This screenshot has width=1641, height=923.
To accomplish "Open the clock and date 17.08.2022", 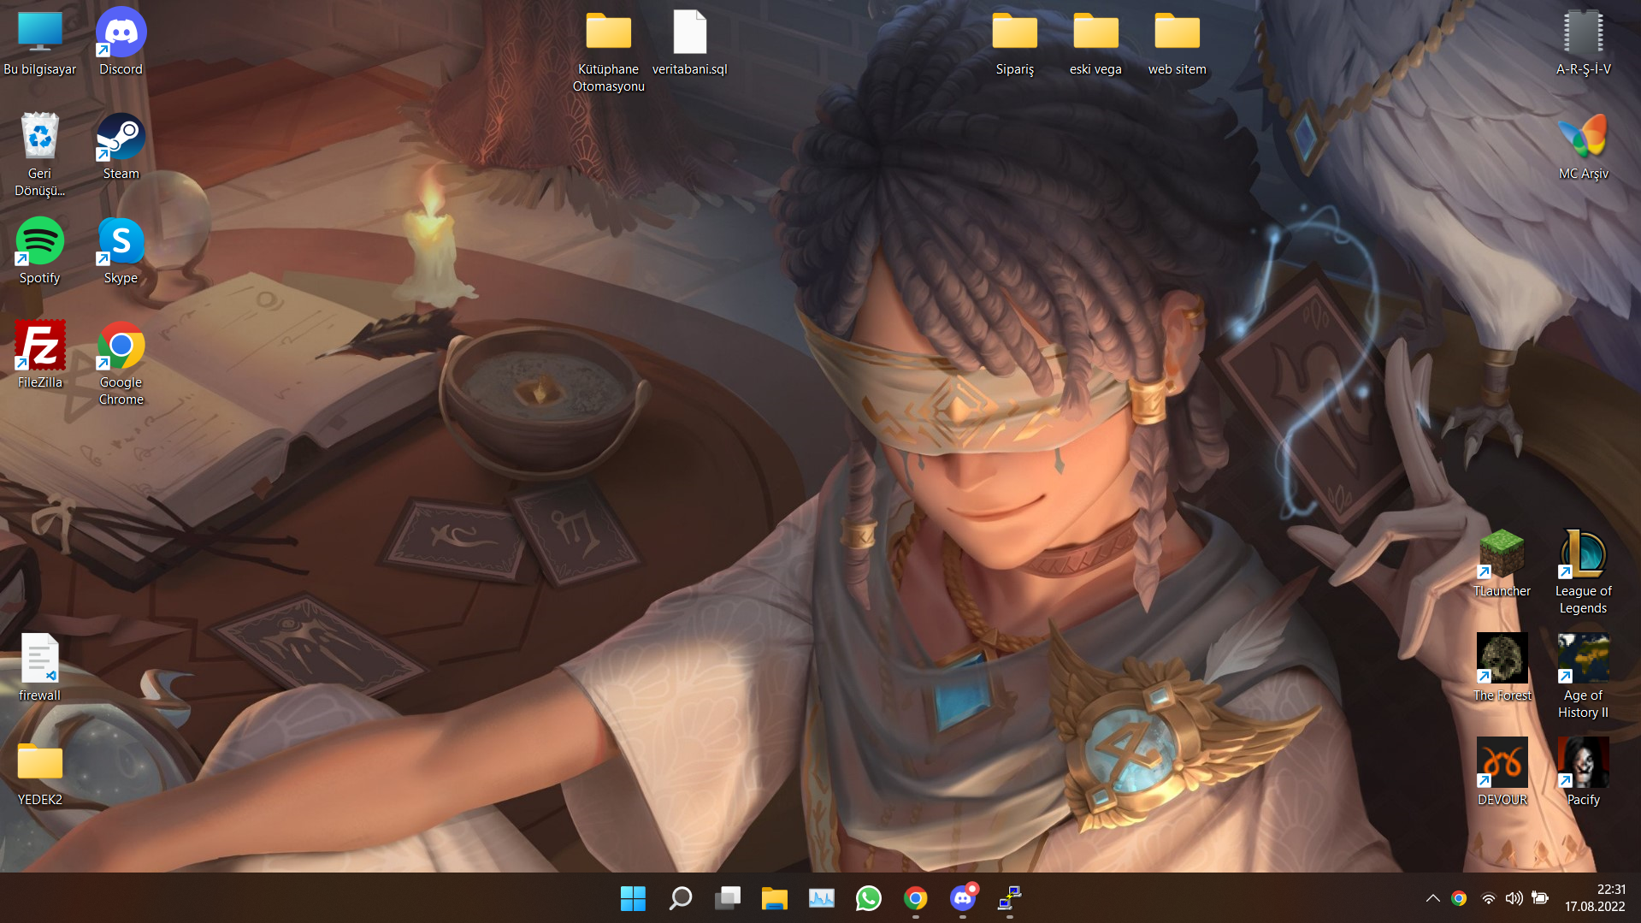I will point(1595,898).
